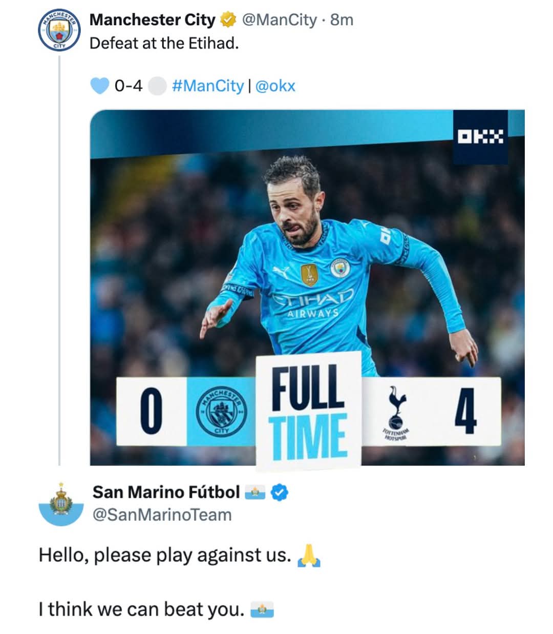Open the #ManCity hashtag

(207, 86)
